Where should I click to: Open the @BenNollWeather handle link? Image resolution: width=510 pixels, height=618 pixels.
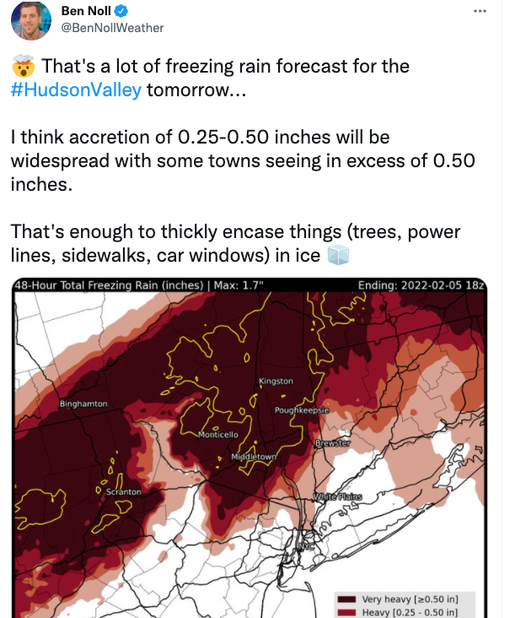pos(113,28)
